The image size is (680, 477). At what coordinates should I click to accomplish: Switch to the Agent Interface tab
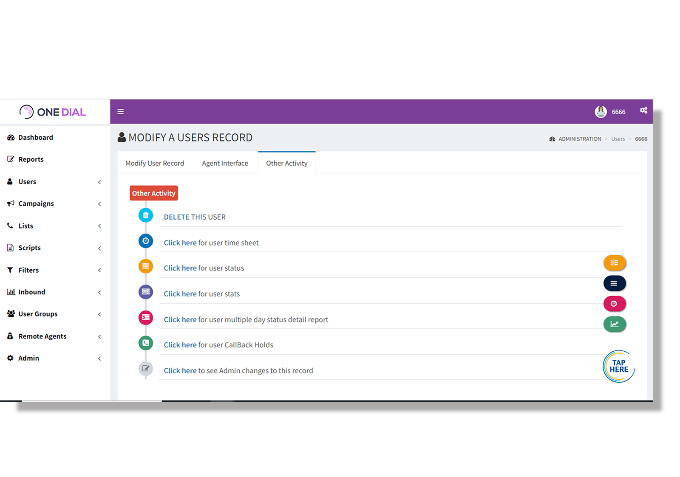[225, 163]
